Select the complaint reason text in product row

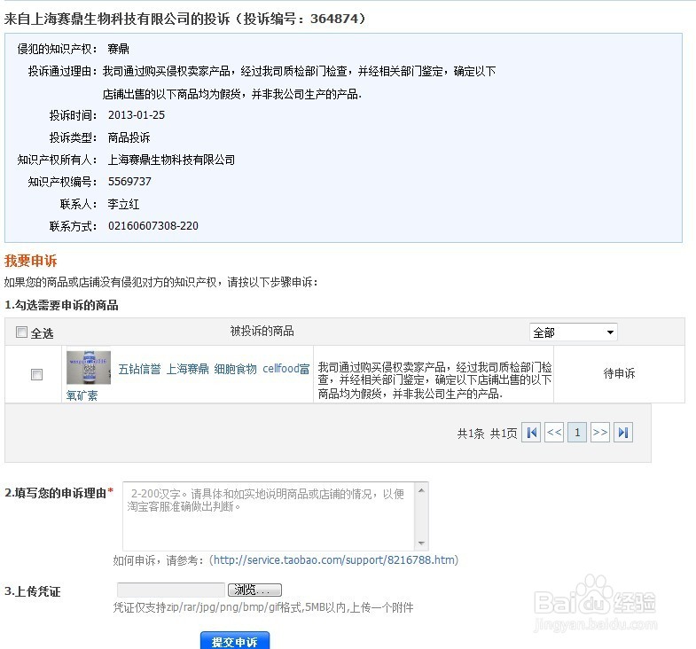pyautogui.click(x=434, y=380)
